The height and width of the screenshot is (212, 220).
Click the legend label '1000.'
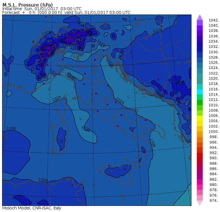pos(214,131)
